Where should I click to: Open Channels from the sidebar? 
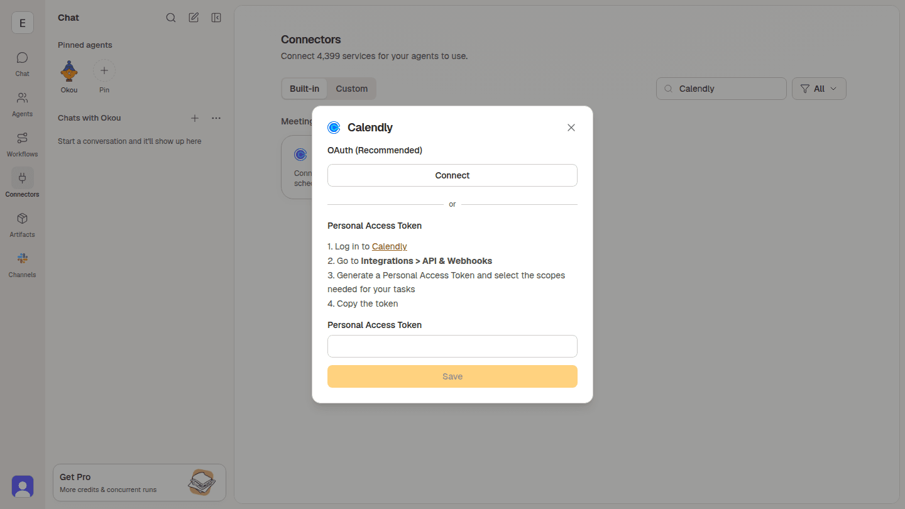click(22, 265)
